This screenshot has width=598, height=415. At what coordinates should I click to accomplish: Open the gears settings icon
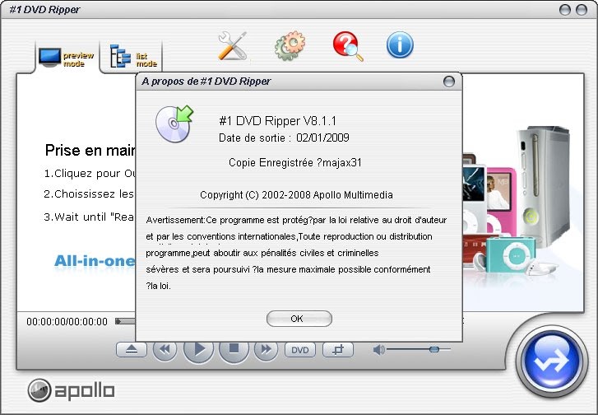tap(290, 46)
